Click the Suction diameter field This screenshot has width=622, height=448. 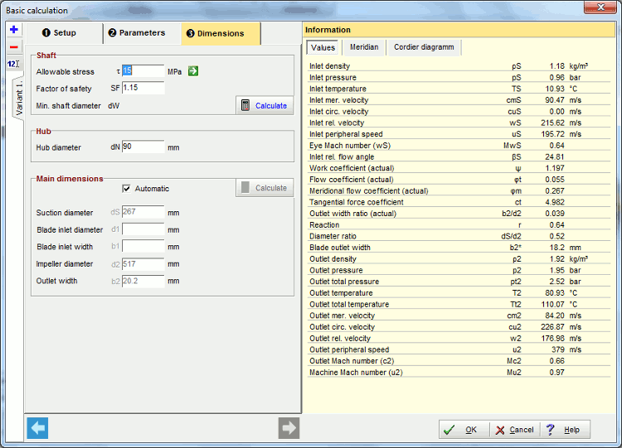point(143,212)
